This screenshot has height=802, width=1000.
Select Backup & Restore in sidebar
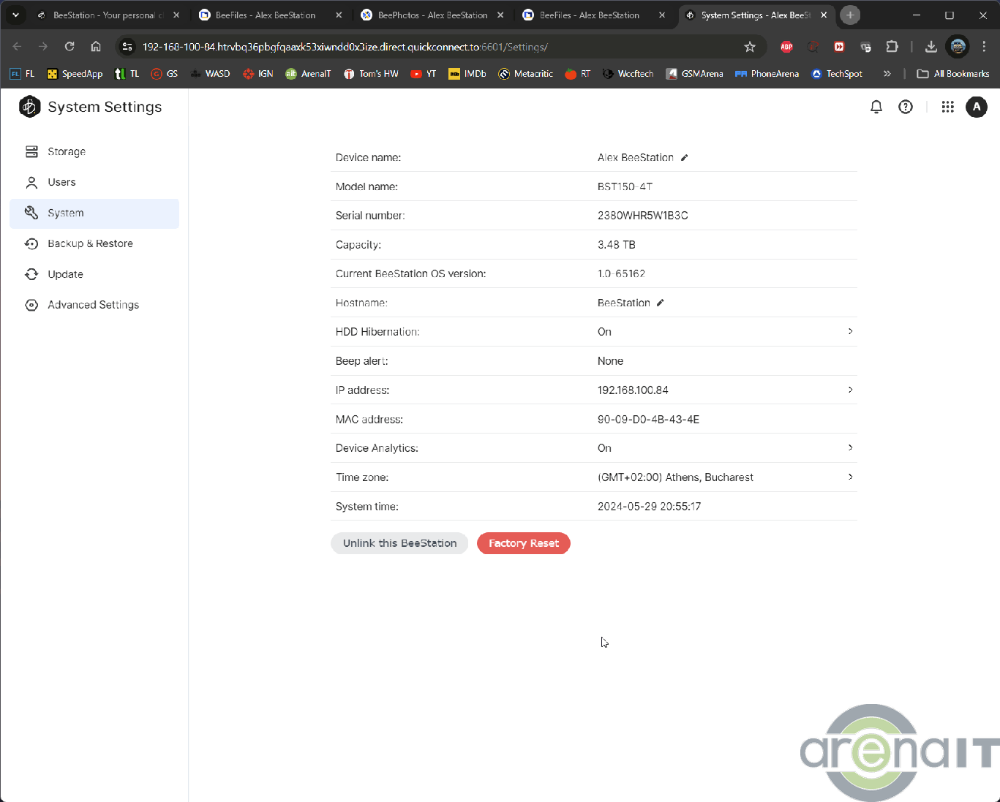click(90, 244)
